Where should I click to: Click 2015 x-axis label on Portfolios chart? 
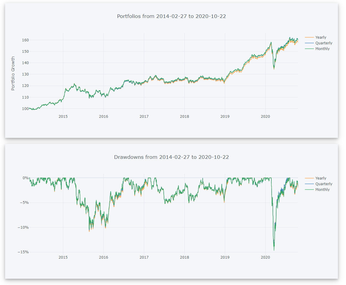pos(63,116)
